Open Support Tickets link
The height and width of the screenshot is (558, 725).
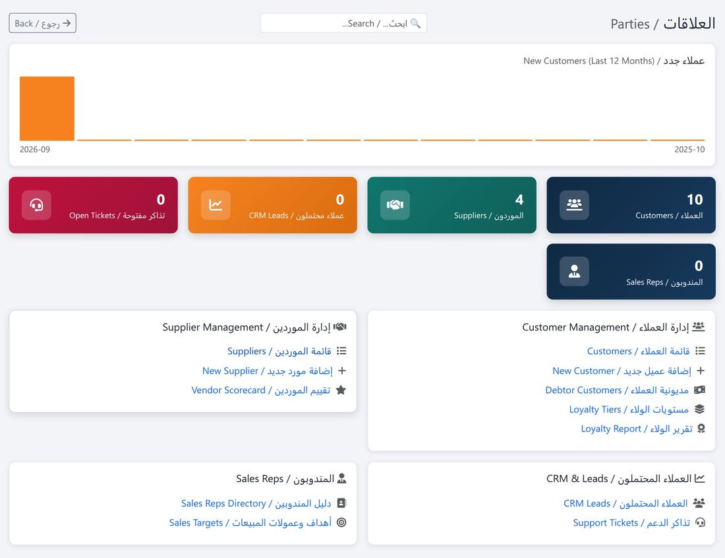click(631, 523)
